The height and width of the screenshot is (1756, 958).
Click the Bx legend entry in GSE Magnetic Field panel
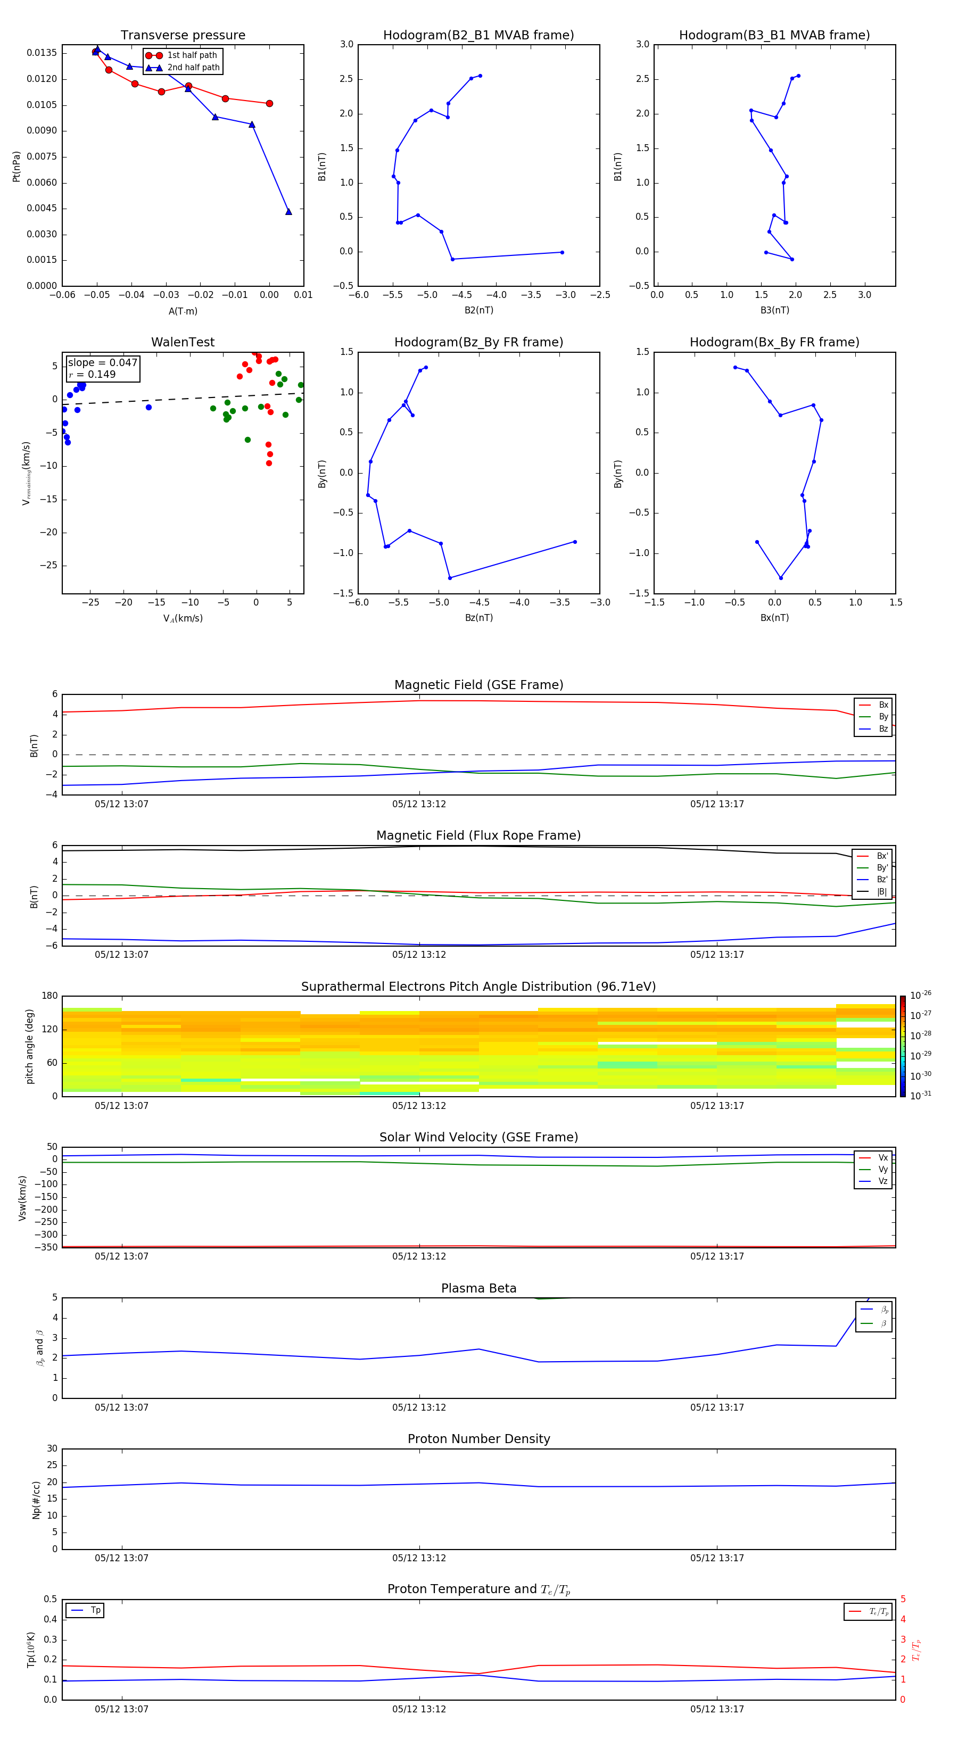(x=873, y=705)
